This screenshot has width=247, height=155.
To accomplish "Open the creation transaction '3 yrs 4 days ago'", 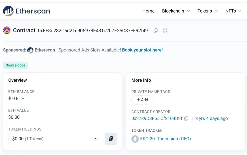I will (x=212, y=118).
